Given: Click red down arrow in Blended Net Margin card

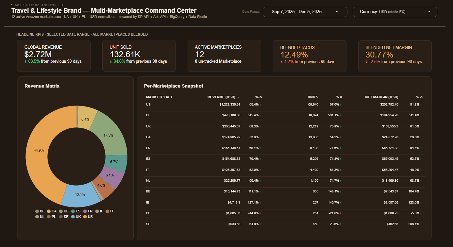Looking at the screenshot, I should [367, 62].
